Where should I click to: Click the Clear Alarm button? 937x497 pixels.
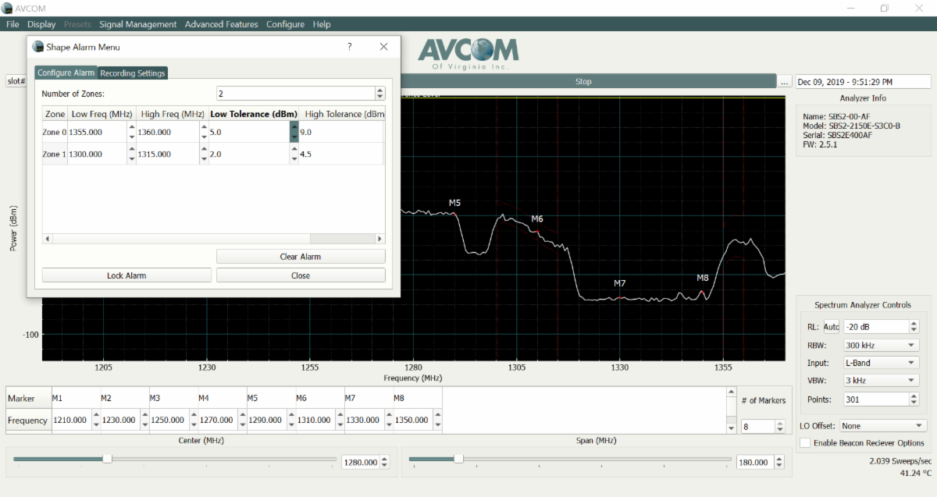click(x=301, y=257)
